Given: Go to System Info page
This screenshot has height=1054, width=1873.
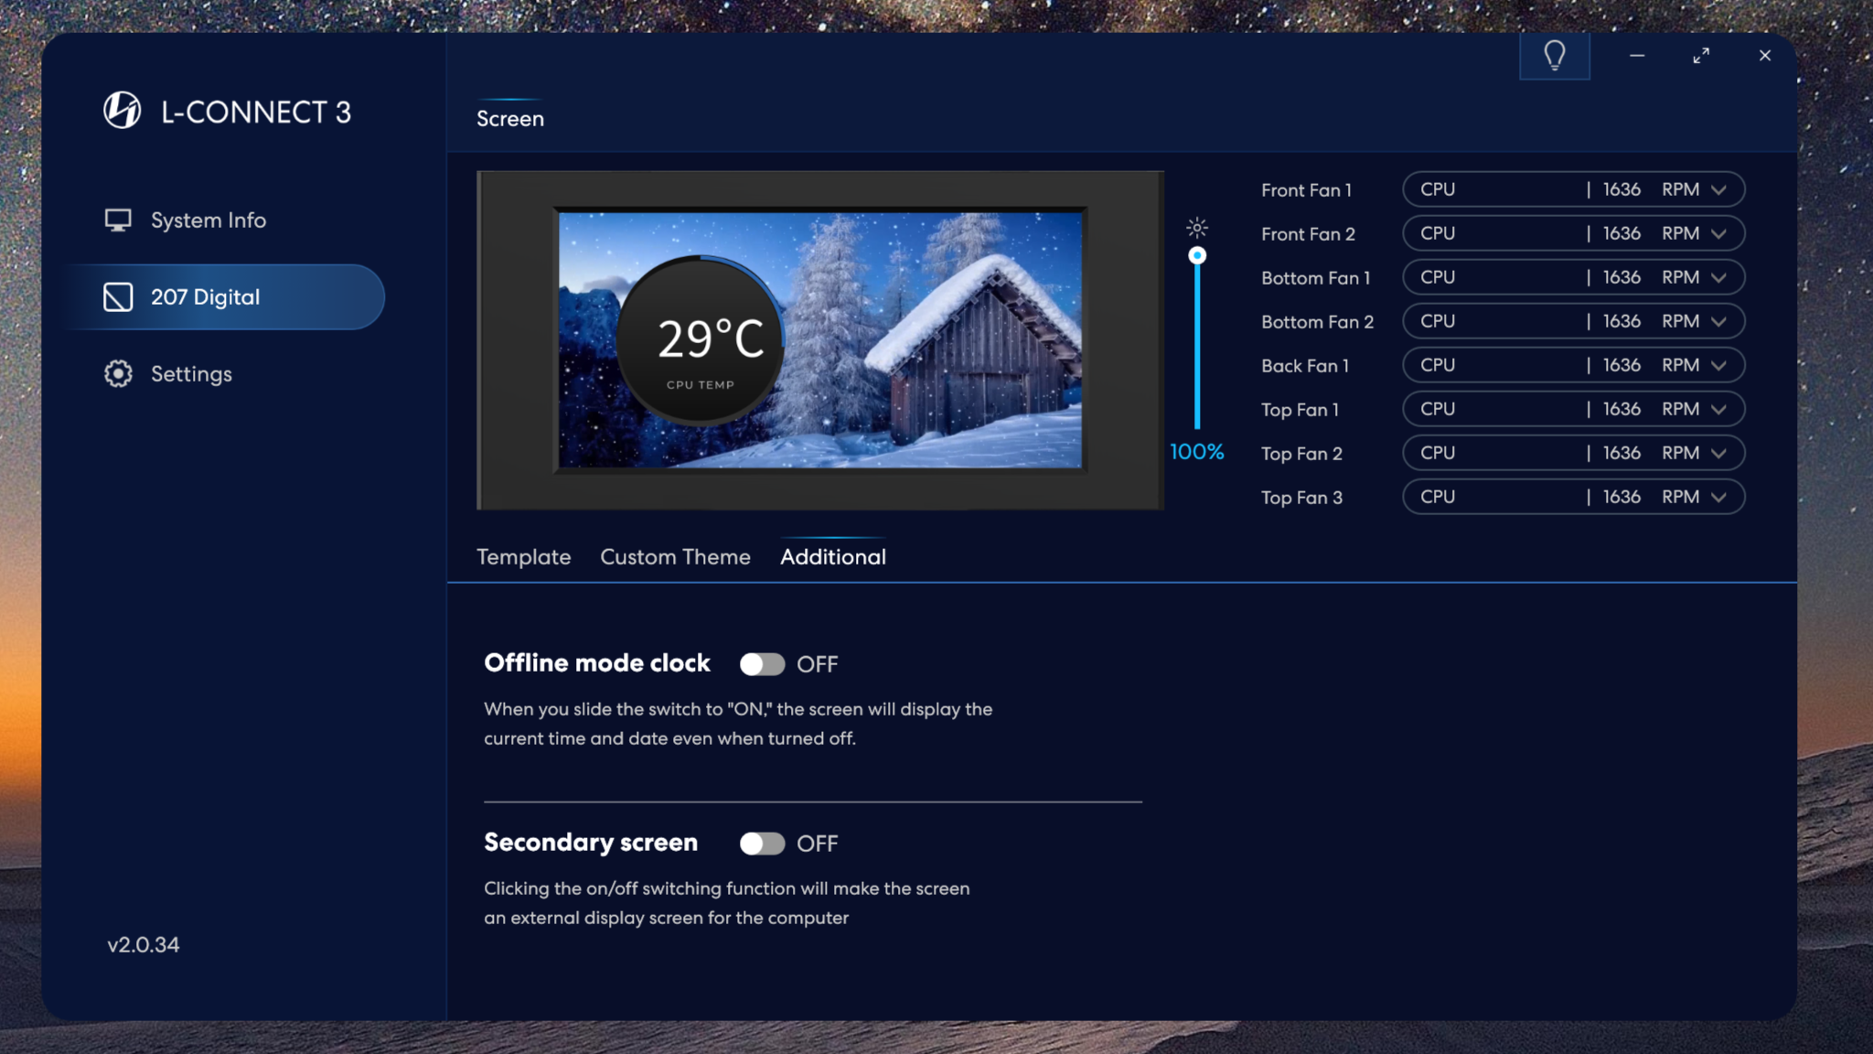Looking at the screenshot, I should (x=208, y=220).
